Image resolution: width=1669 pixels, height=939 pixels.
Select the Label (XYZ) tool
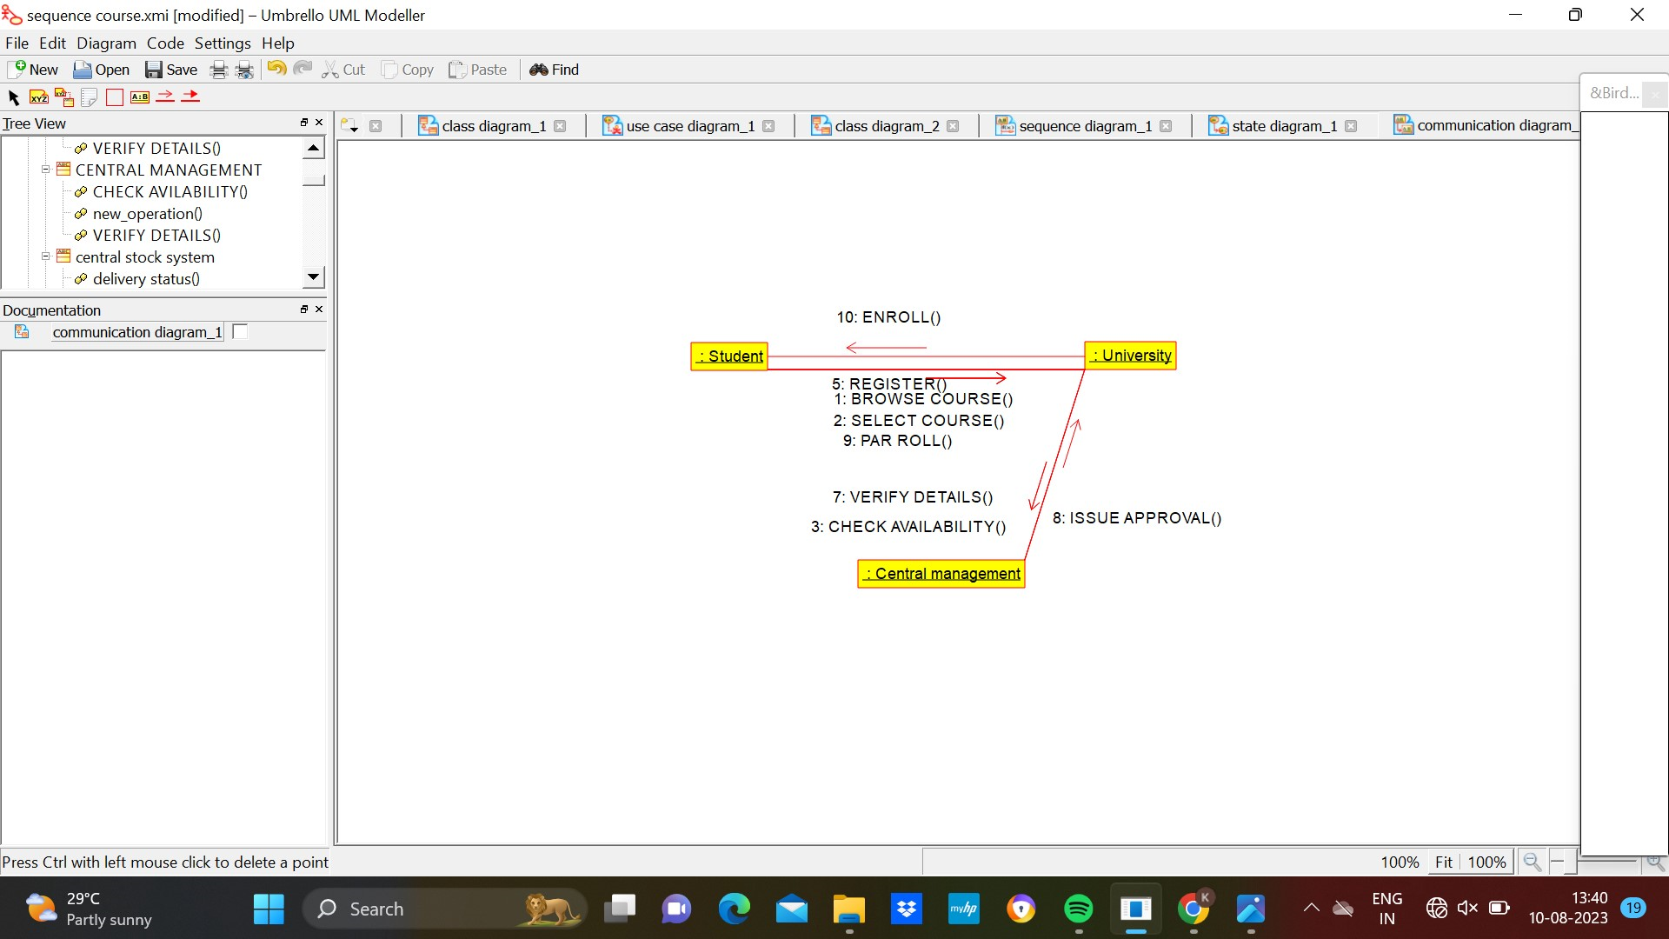[39, 97]
